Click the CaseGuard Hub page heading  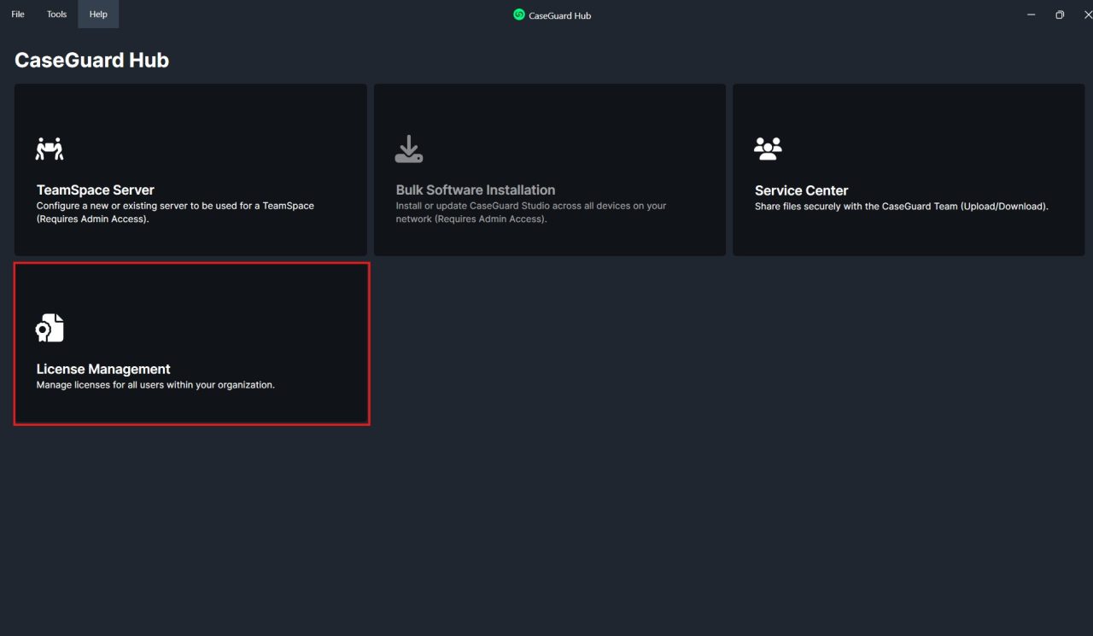click(92, 61)
